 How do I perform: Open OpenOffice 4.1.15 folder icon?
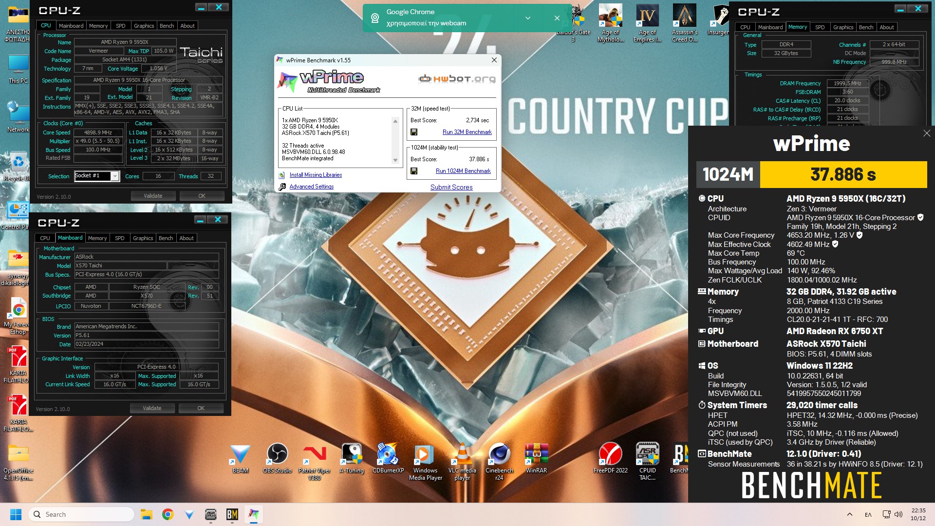(18, 462)
